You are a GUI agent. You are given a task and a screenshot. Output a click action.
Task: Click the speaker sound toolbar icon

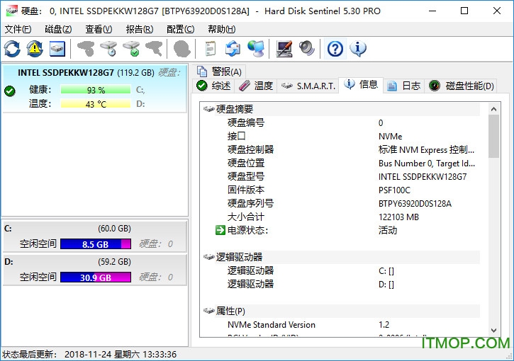[306, 48]
